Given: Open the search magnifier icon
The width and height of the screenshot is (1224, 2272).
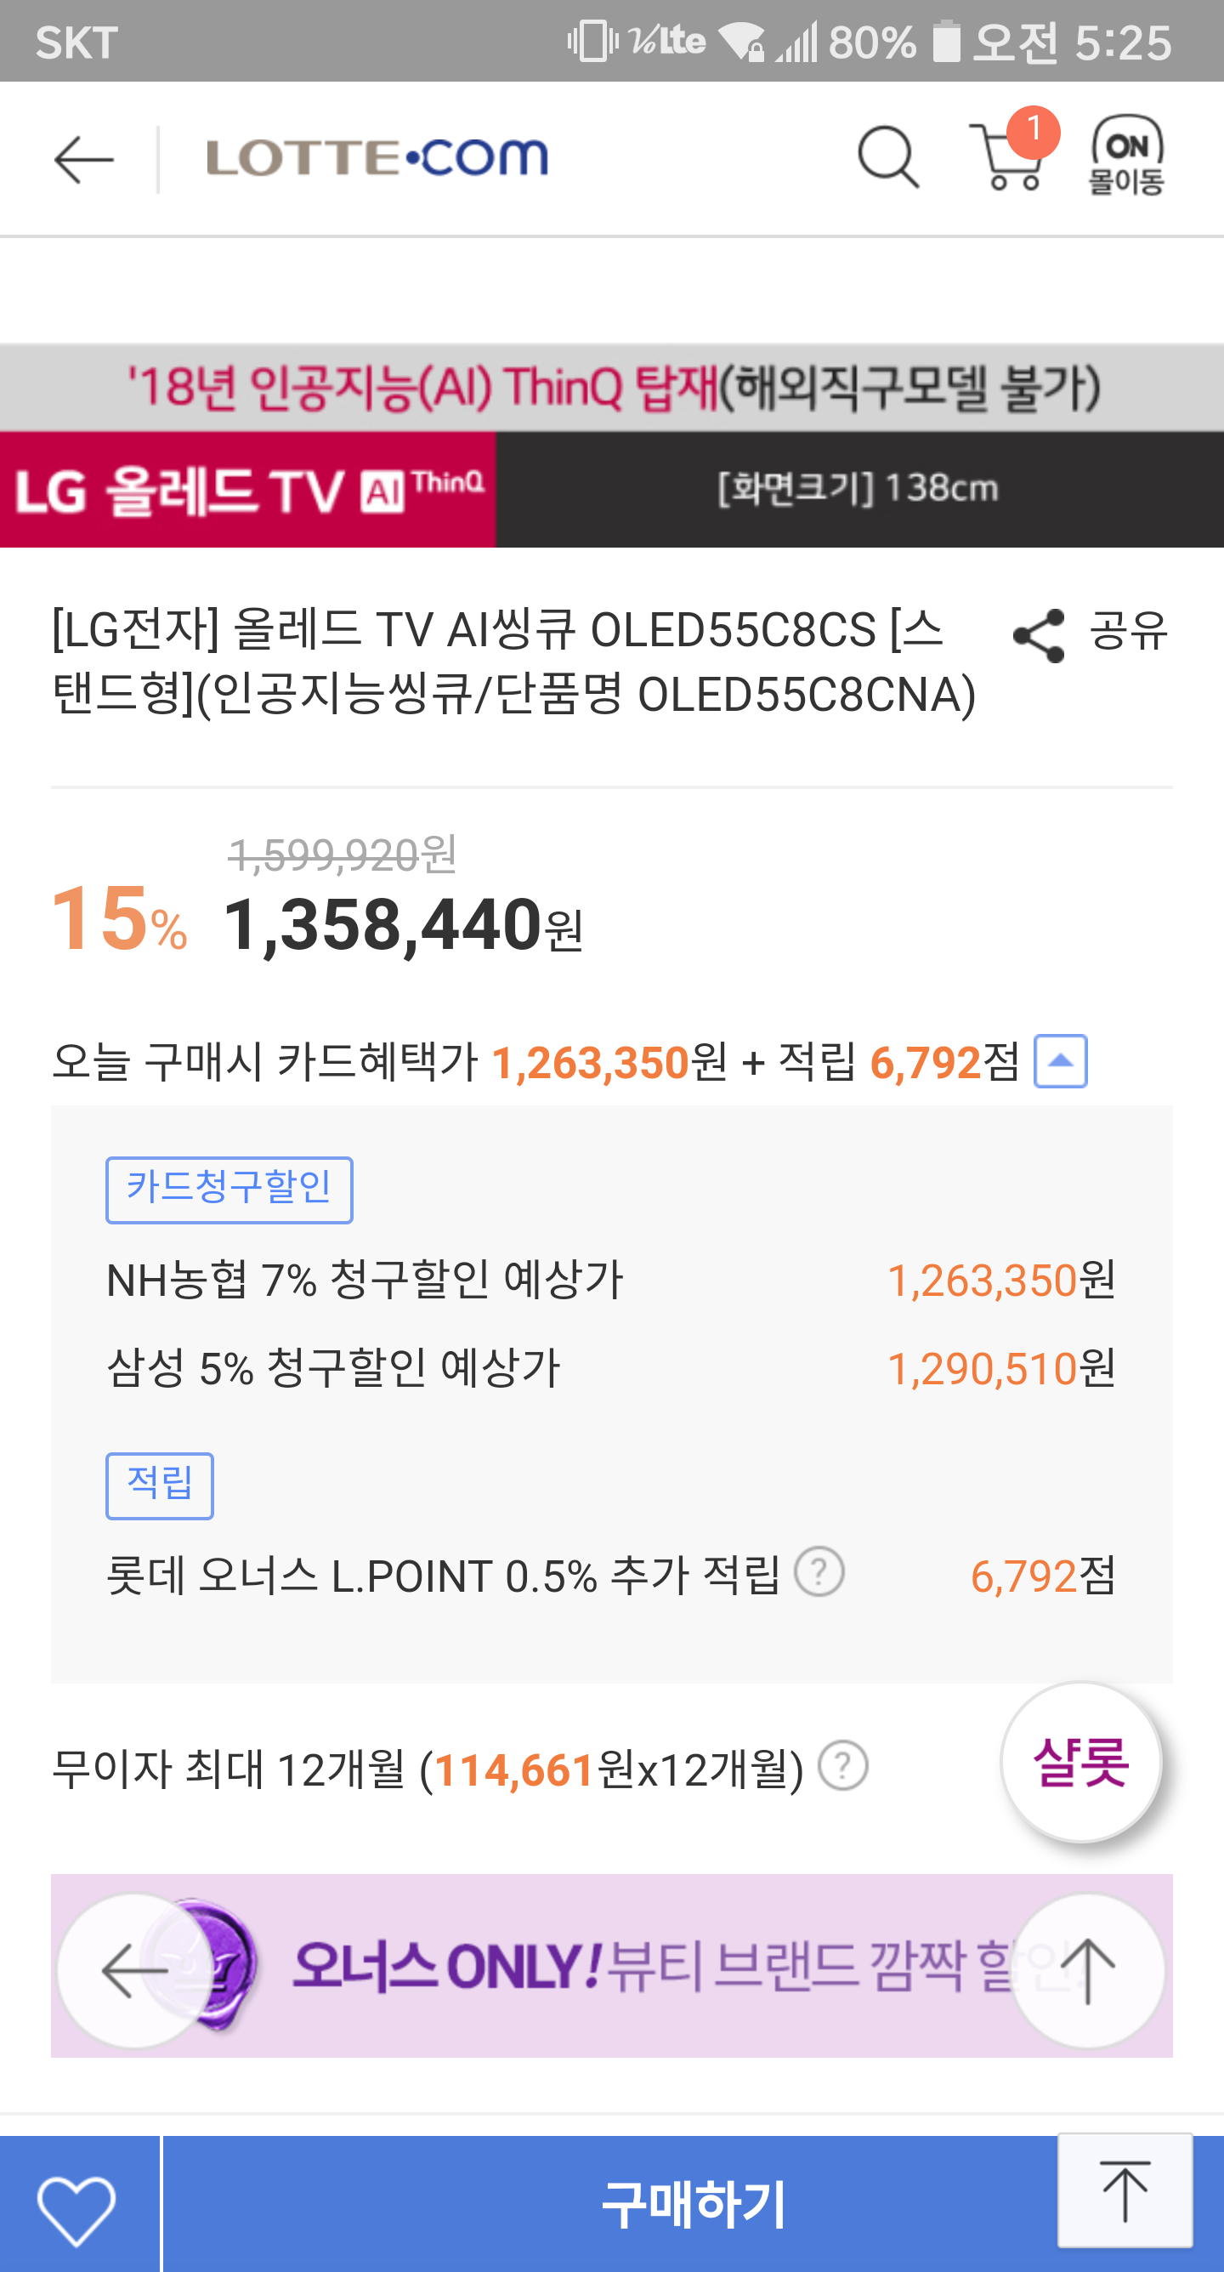Looking at the screenshot, I should point(888,158).
